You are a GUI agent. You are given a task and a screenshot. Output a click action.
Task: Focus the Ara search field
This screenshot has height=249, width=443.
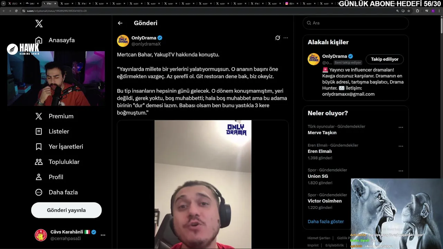click(355, 23)
